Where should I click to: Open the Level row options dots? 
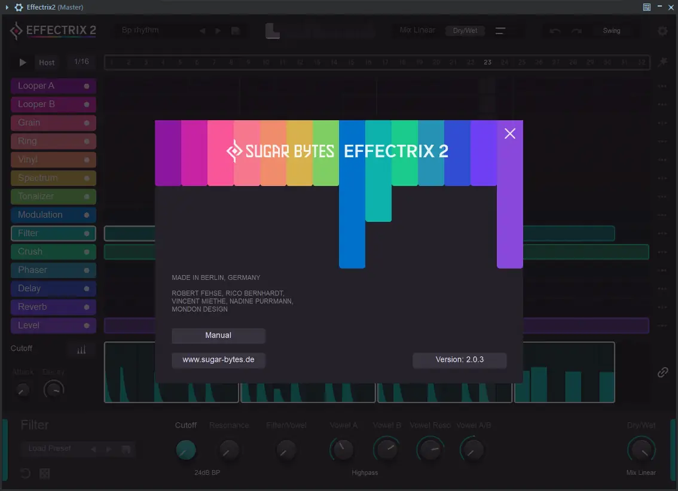(x=662, y=325)
